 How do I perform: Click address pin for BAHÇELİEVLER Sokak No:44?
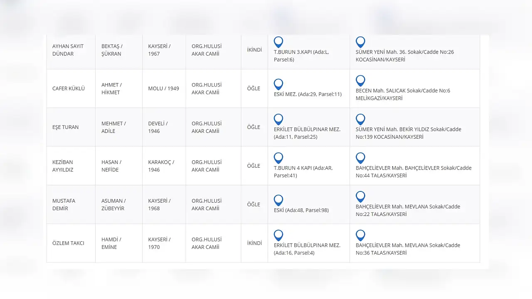coord(360,158)
